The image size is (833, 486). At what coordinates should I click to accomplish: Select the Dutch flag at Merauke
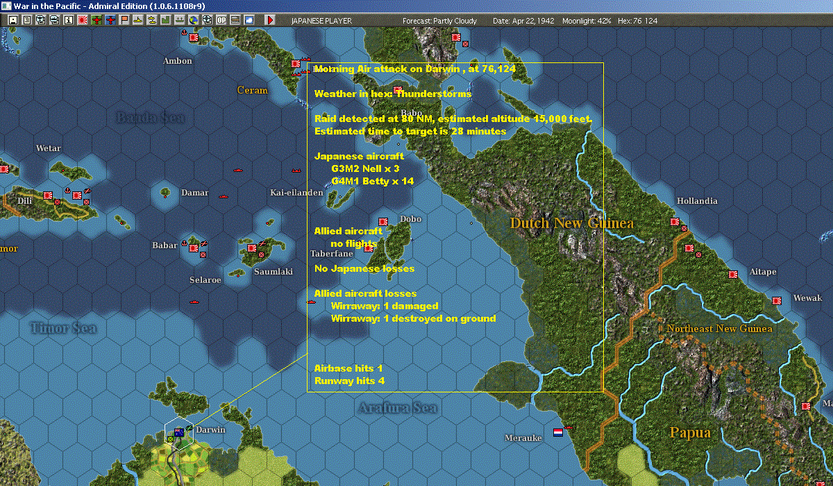coord(557,433)
